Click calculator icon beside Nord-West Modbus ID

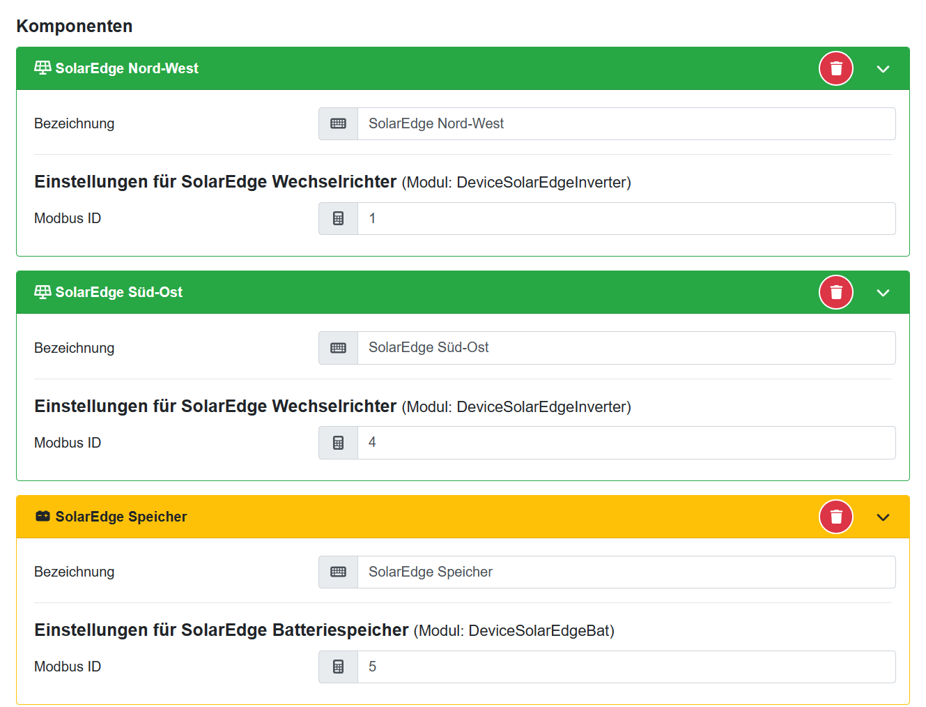coord(339,218)
